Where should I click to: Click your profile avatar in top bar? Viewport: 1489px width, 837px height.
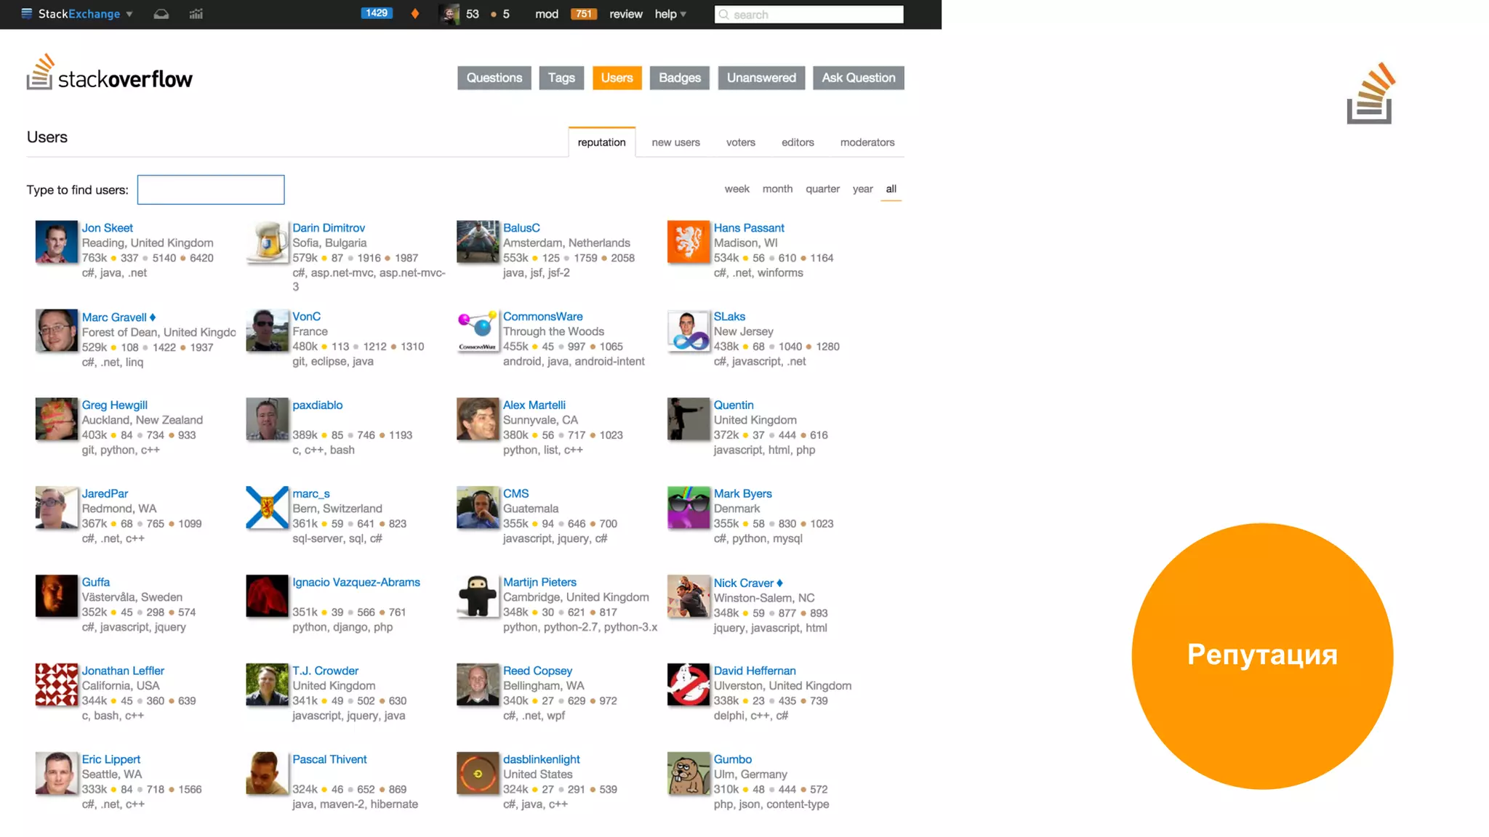tap(449, 14)
